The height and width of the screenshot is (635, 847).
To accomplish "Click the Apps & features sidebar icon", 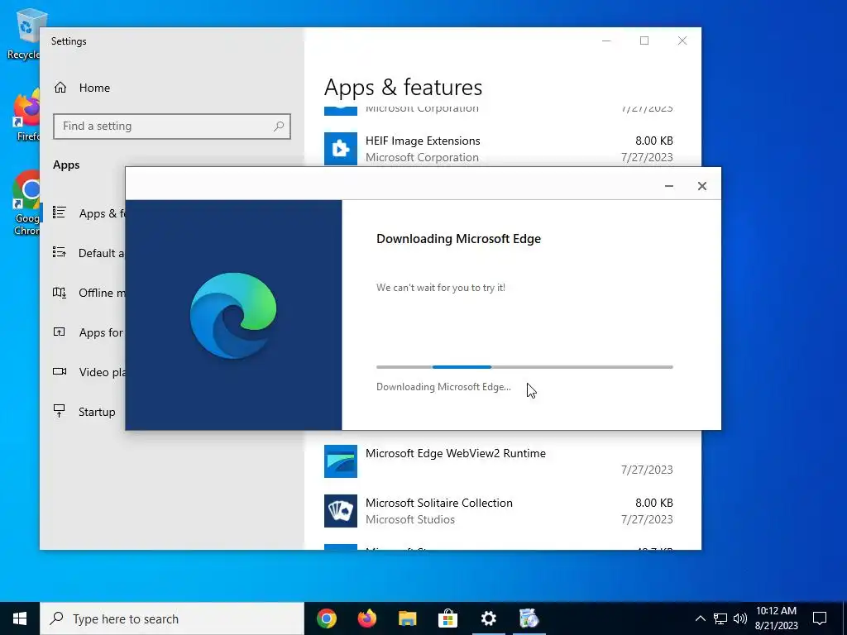I will (60, 212).
